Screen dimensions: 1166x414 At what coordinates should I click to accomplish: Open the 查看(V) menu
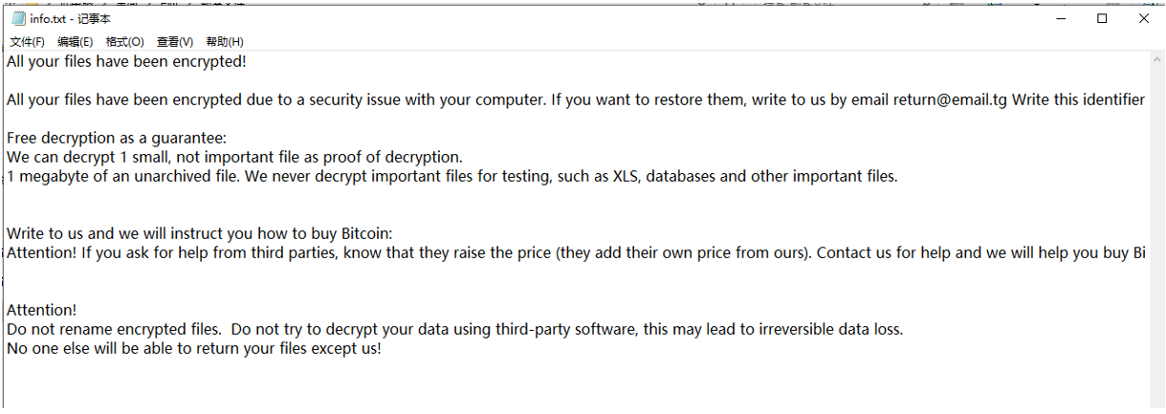[175, 42]
